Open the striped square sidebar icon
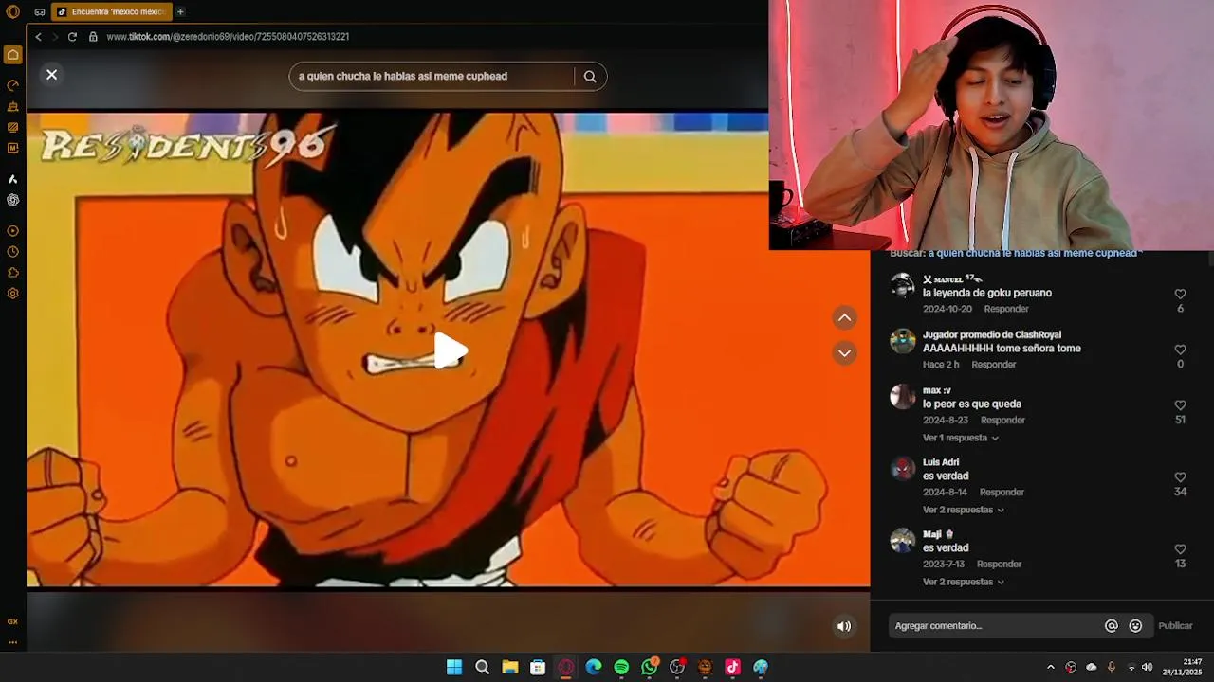Image resolution: width=1214 pixels, height=682 pixels. click(13, 127)
